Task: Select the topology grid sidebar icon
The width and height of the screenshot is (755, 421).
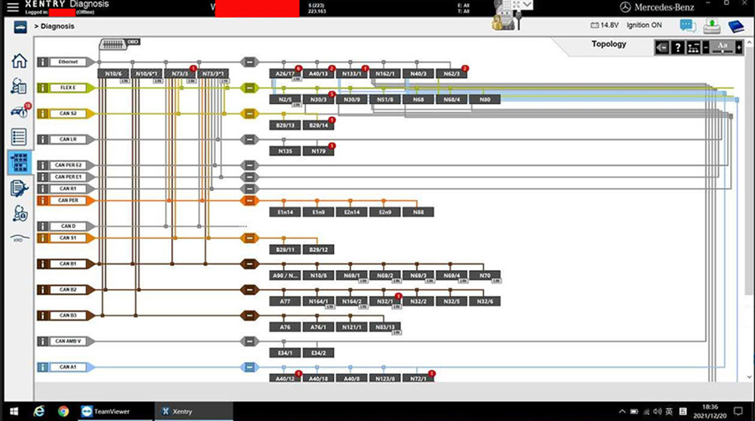Action: [x=20, y=163]
